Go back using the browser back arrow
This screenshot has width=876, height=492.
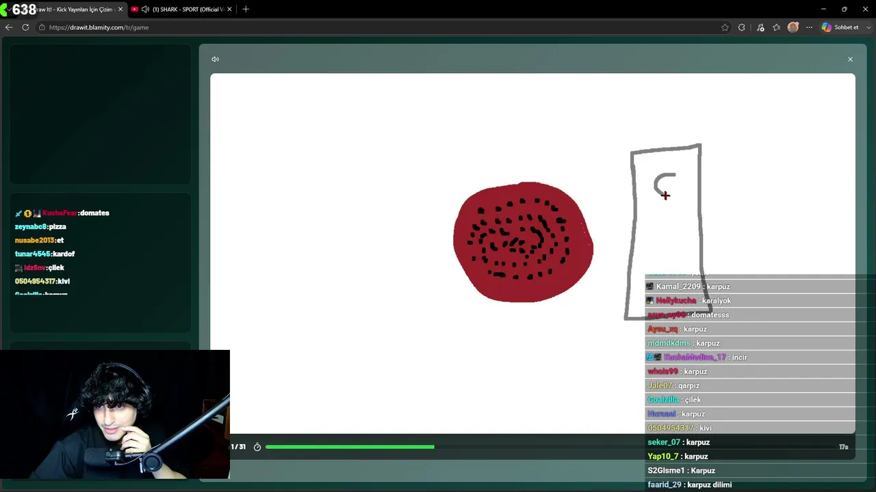[x=9, y=27]
